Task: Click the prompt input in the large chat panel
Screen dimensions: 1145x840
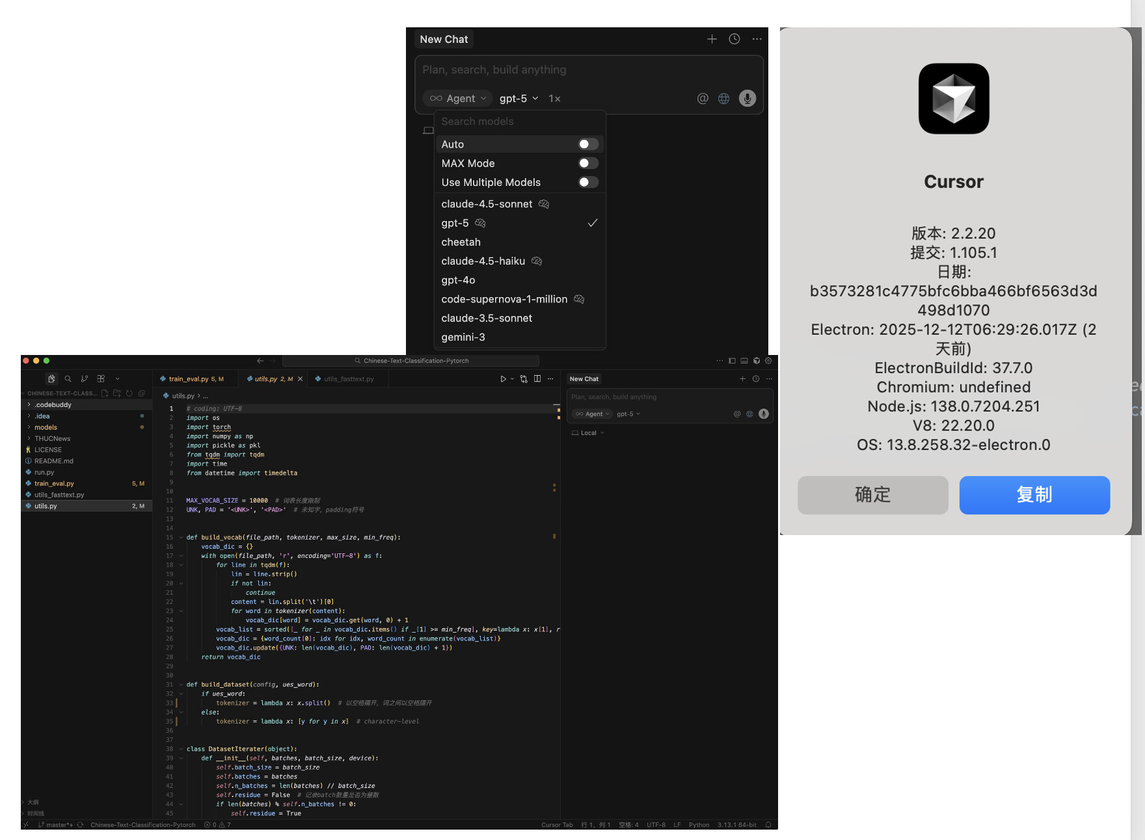Action: coord(589,70)
